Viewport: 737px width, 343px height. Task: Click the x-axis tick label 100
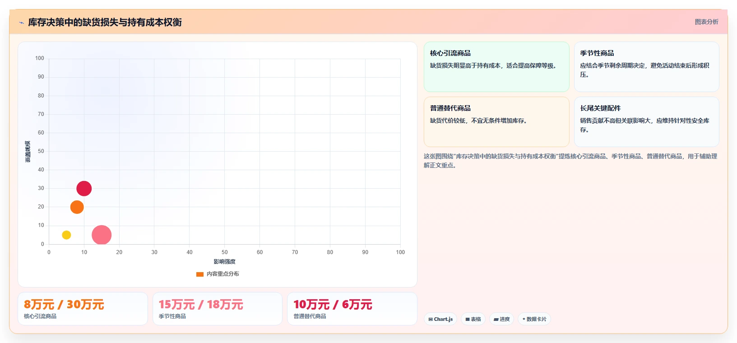tap(400, 252)
